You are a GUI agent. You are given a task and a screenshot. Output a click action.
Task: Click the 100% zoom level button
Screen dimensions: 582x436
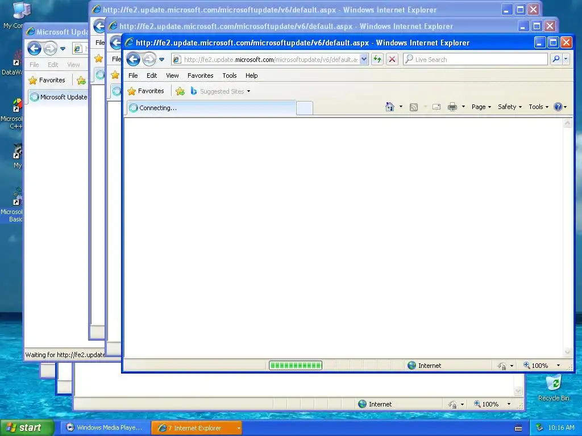tap(535, 366)
